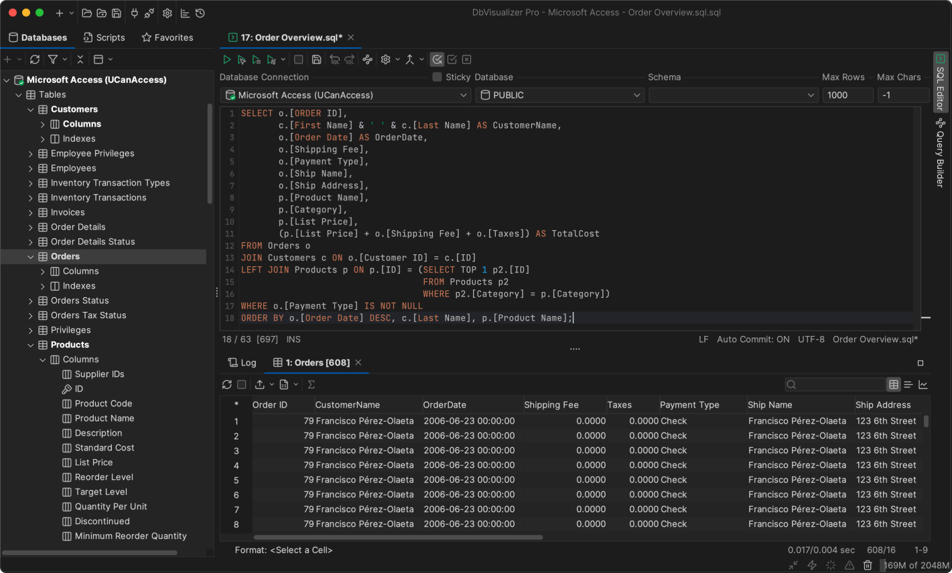The width and height of the screenshot is (952, 573).
Task: Maximize the result panel with square icon
Action: (x=921, y=363)
